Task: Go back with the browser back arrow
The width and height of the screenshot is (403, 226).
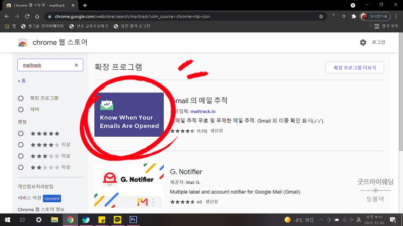Action: click(x=7, y=16)
